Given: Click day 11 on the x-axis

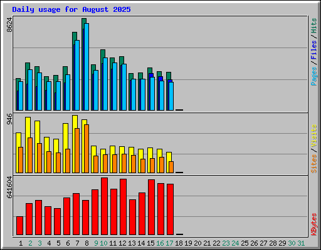Looking at the screenshot, I should pyautogui.click(x=113, y=243).
